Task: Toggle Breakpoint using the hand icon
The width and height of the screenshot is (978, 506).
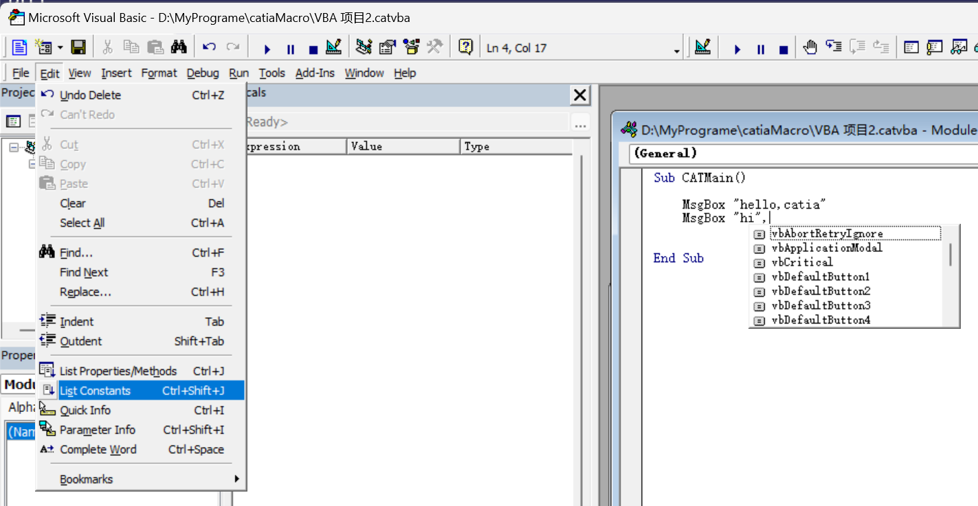Action: point(810,47)
